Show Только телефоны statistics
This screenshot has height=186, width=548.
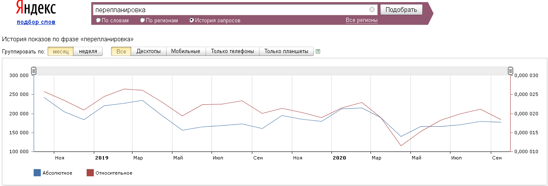(x=232, y=51)
